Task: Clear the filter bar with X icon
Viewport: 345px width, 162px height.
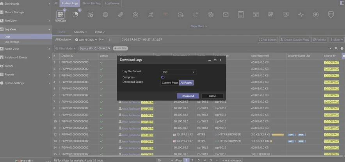Action: [x=331, y=48]
